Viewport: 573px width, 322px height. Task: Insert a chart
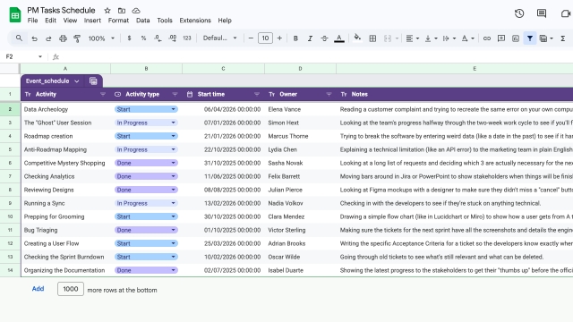click(516, 38)
